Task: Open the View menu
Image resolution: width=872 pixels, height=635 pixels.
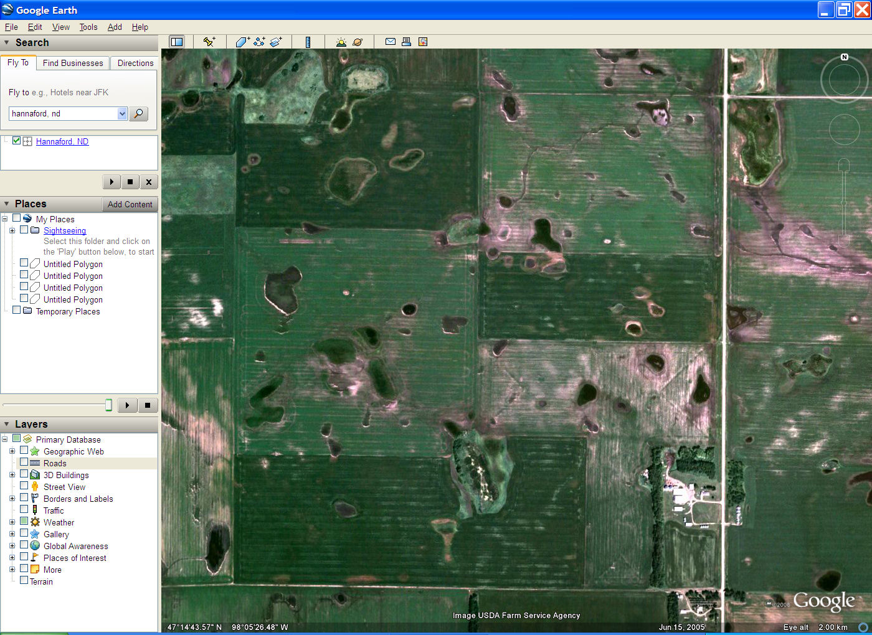Action: 61,27
